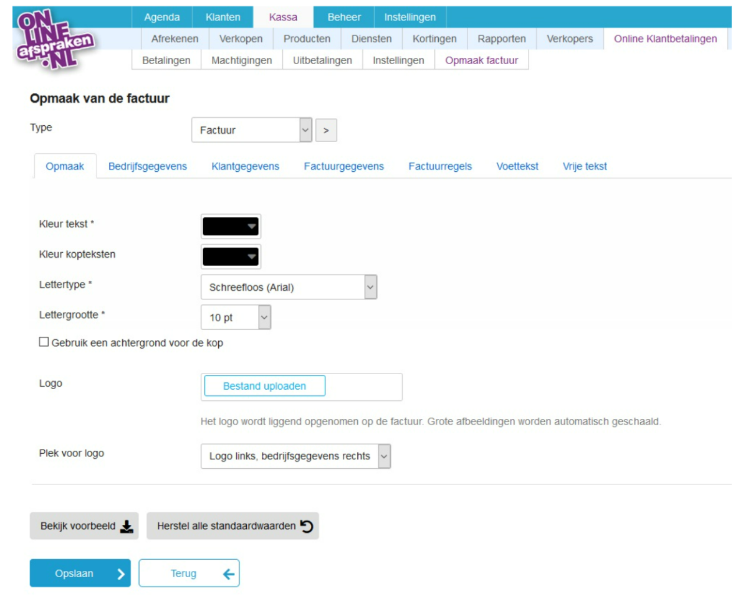Open the Type dropdown showing Factuur
The width and height of the screenshot is (748, 607).
tap(251, 130)
